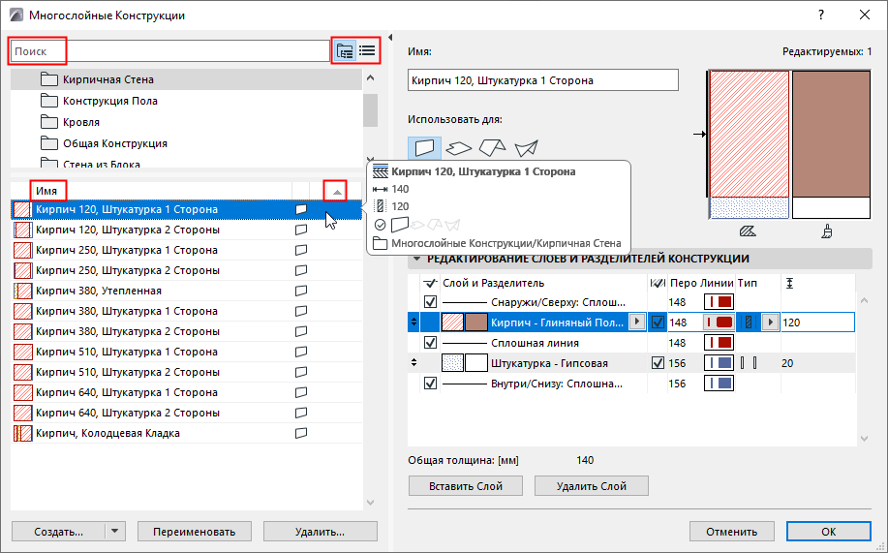Open building material popup for Кирпич layer
The height and width of the screenshot is (553, 888).
coord(637,322)
